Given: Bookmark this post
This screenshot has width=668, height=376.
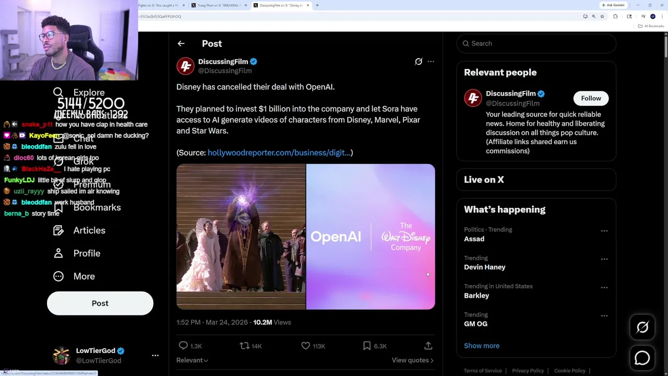Looking at the screenshot, I should pyautogui.click(x=367, y=346).
